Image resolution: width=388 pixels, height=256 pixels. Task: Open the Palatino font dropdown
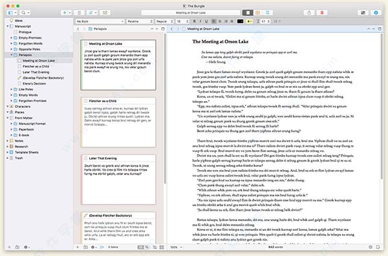(x=140, y=21)
